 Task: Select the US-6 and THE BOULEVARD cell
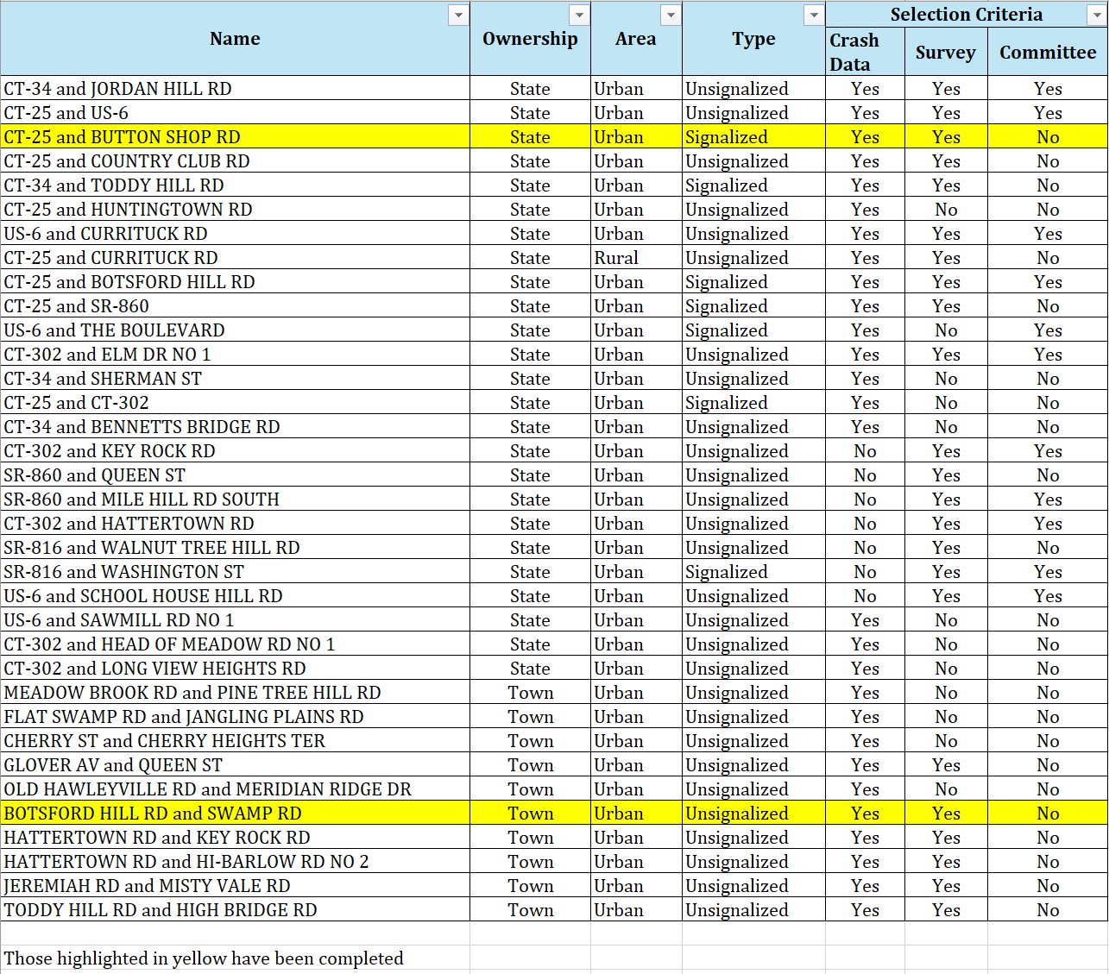coord(235,330)
